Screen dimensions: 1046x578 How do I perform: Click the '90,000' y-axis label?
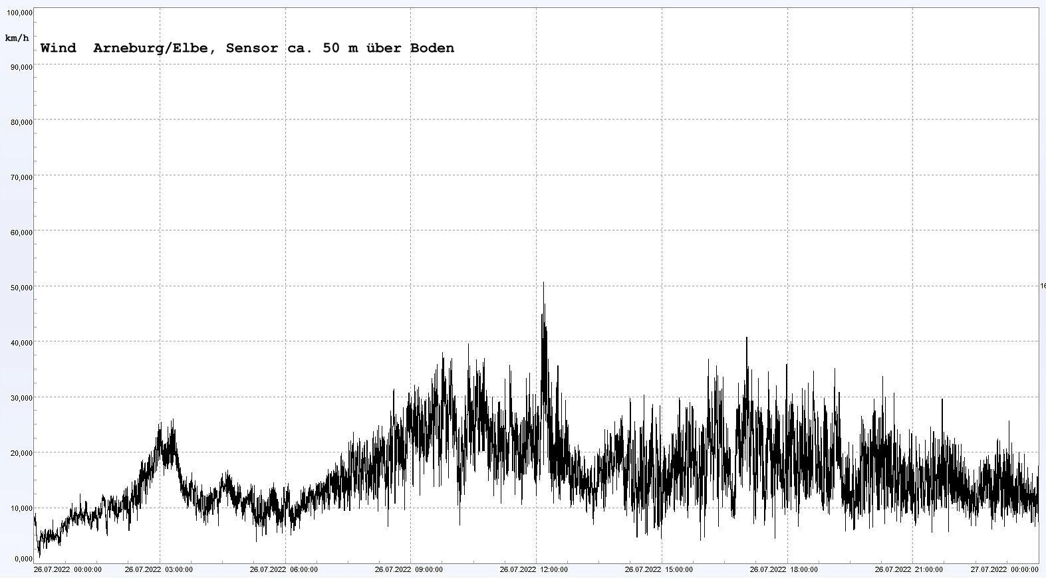(x=21, y=66)
